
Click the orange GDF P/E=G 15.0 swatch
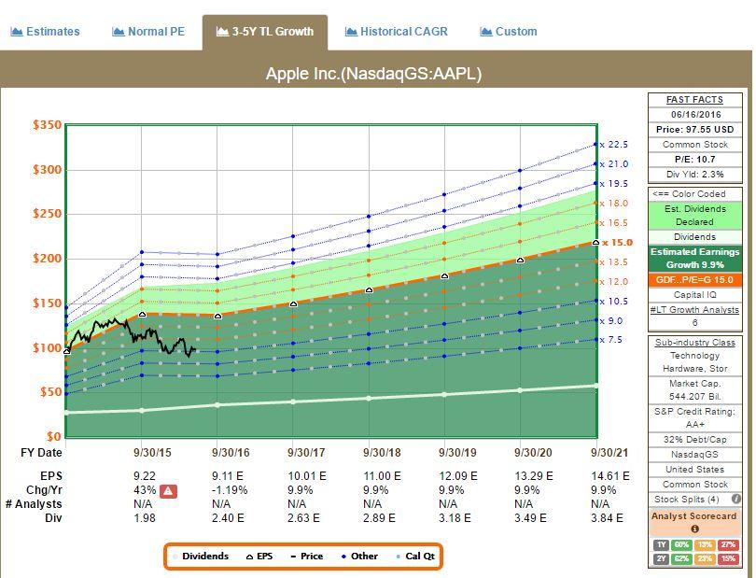point(694,280)
